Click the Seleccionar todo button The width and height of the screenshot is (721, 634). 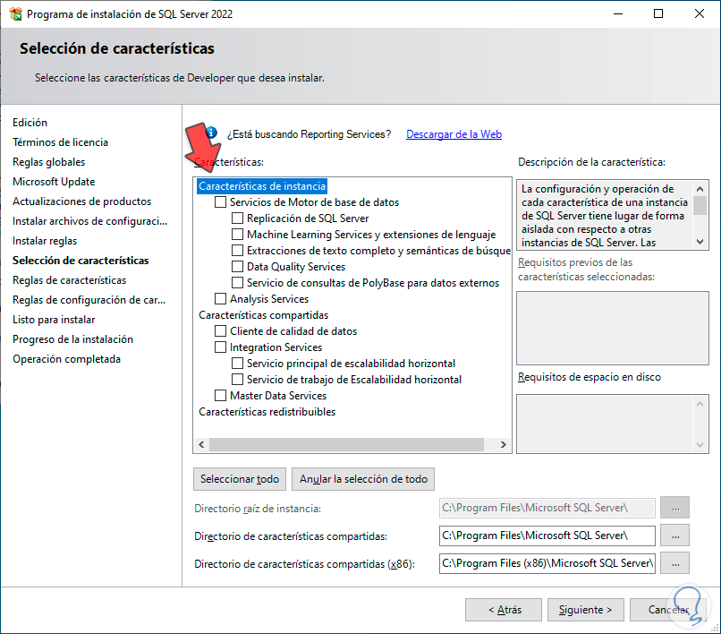click(x=240, y=479)
